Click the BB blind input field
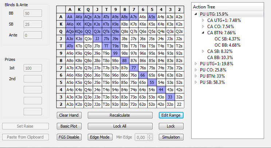The image size is (271, 148). 32,13
